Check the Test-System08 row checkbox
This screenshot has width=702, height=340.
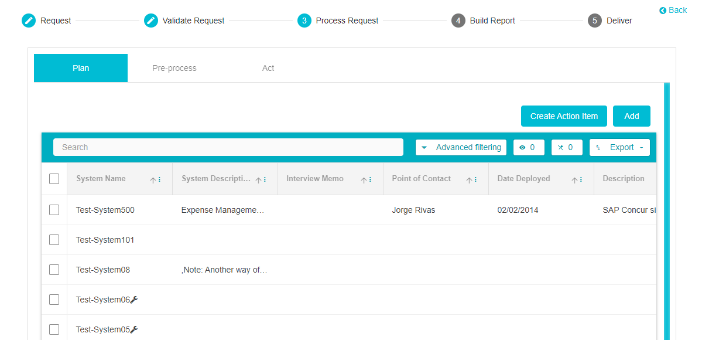point(54,270)
